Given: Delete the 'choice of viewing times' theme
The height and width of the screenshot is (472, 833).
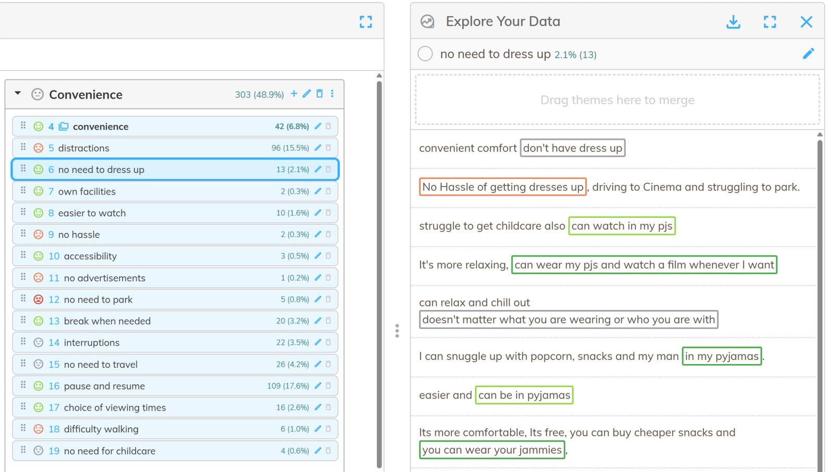Looking at the screenshot, I should (328, 407).
